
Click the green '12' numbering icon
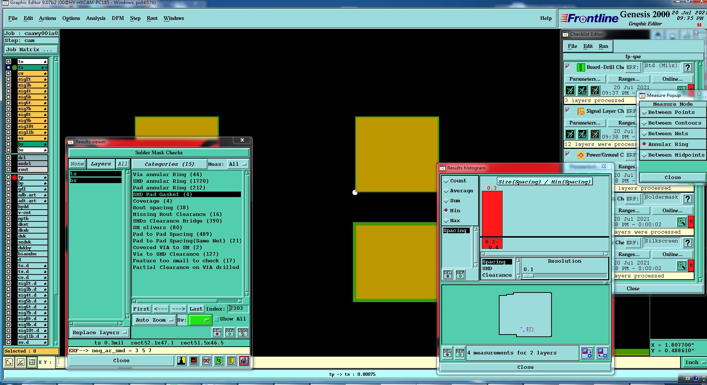pyautogui.click(x=219, y=361)
